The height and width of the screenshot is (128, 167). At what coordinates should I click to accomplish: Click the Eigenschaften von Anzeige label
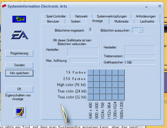coord(18,97)
